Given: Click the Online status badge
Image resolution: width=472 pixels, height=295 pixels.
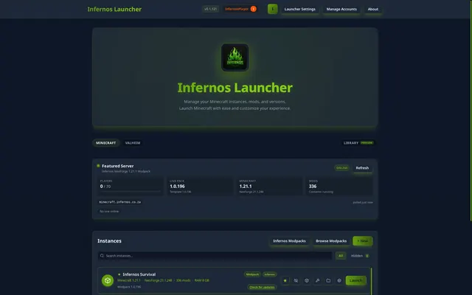Looking at the screenshot, I should point(341,168).
